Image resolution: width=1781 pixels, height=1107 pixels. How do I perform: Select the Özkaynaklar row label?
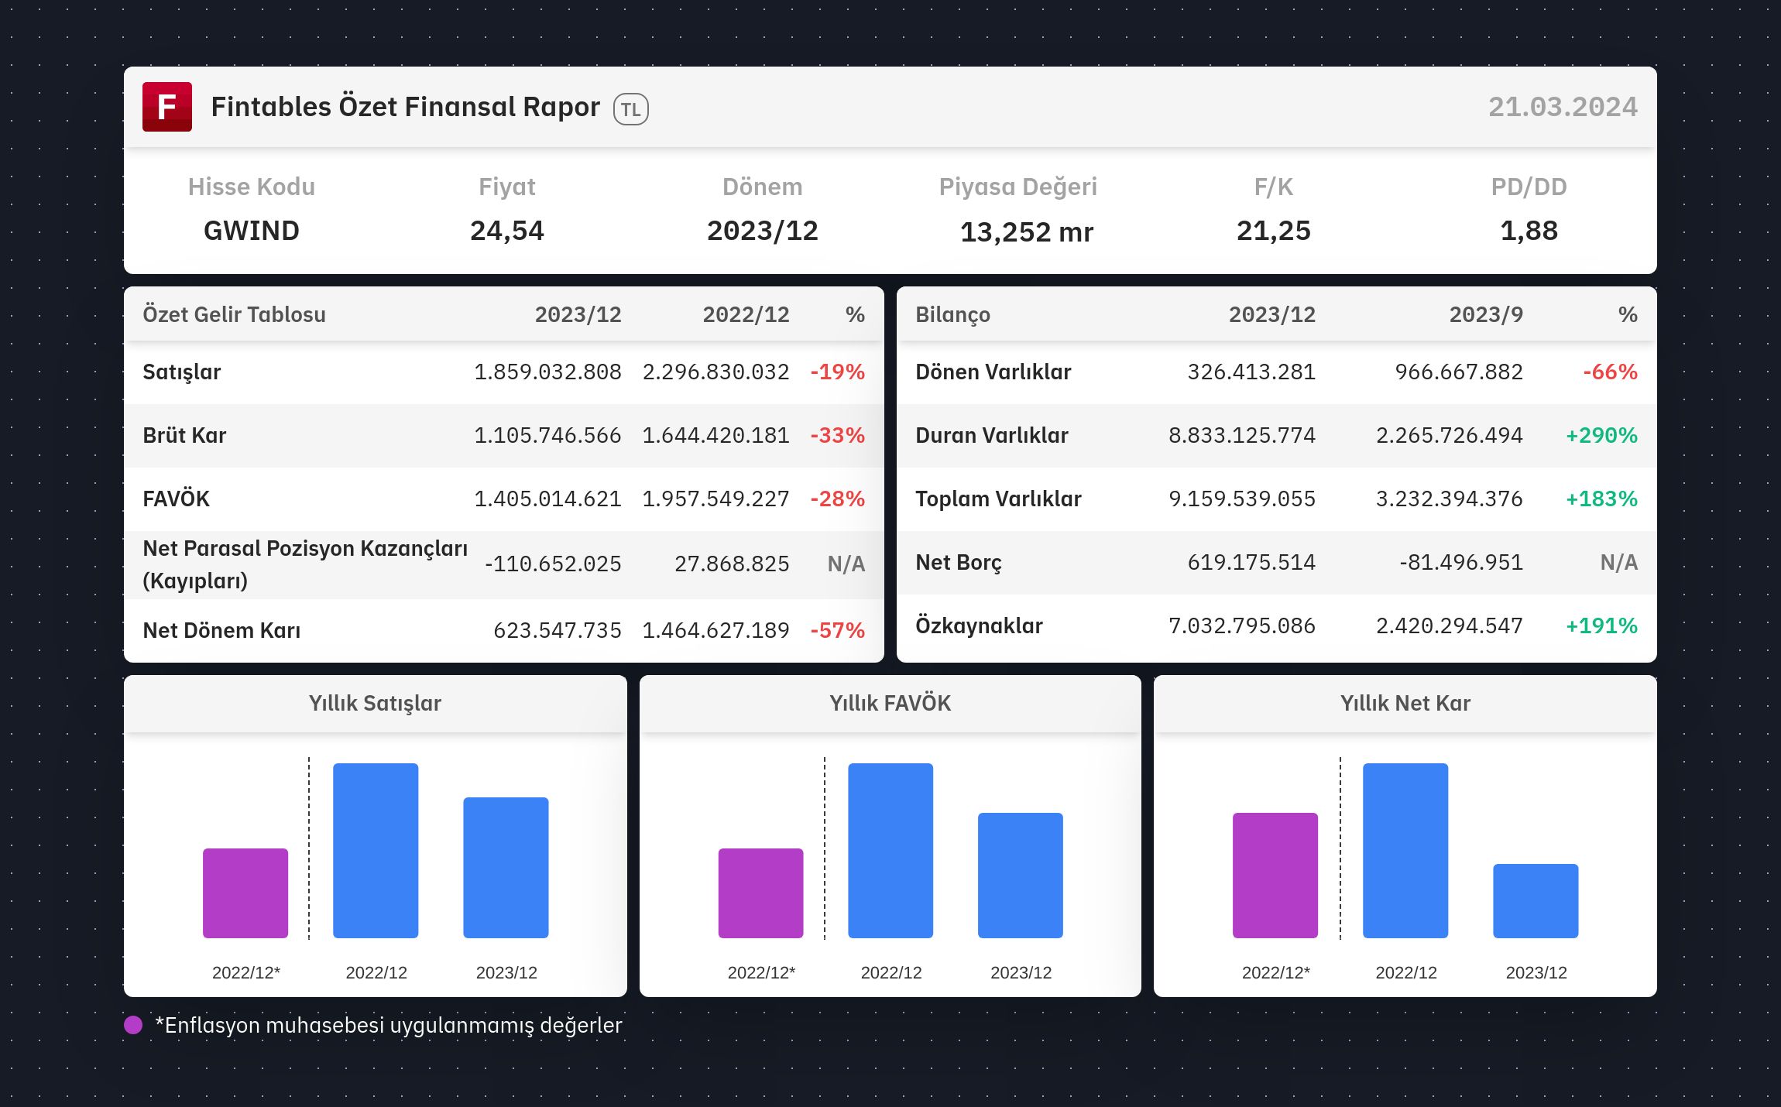click(x=979, y=625)
